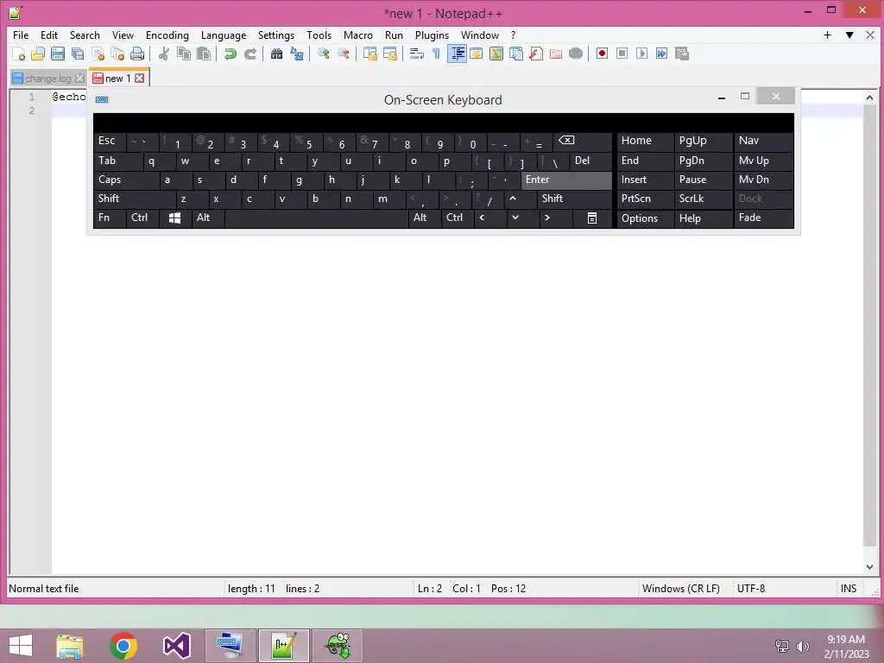Viewport: 884px width, 663px height.
Task: Open function list toolbar icon
Action: pos(536,54)
